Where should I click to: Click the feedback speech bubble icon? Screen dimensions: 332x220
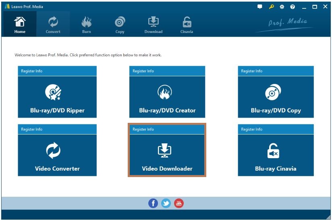[259, 7]
